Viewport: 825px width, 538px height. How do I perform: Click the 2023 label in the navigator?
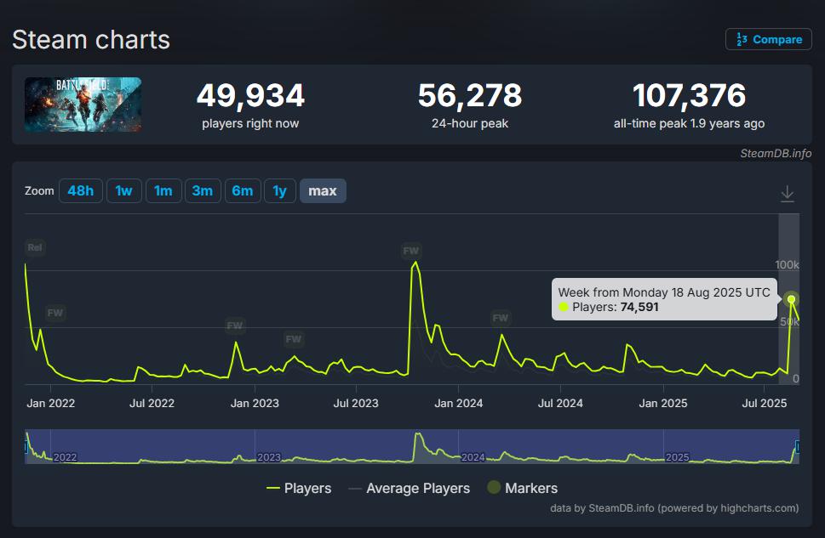(269, 457)
